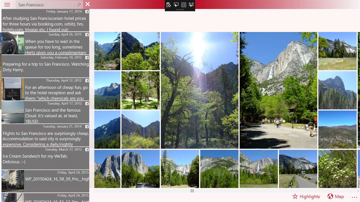Toggle display layout adorners icon

pos(184,5)
